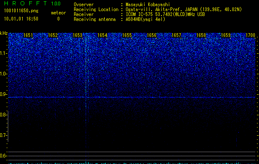259x164 pixels.
Task: Click the Ovserver field label
Action: click(x=84, y=5)
